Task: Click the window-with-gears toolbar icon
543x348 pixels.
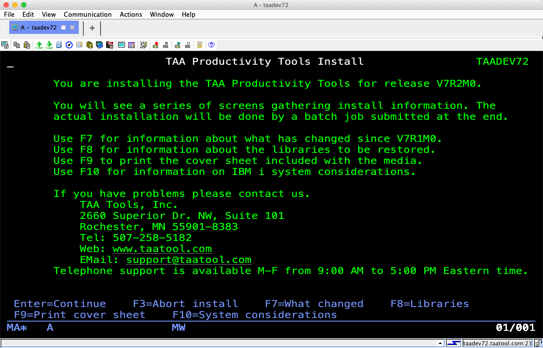Action: [100, 45]
